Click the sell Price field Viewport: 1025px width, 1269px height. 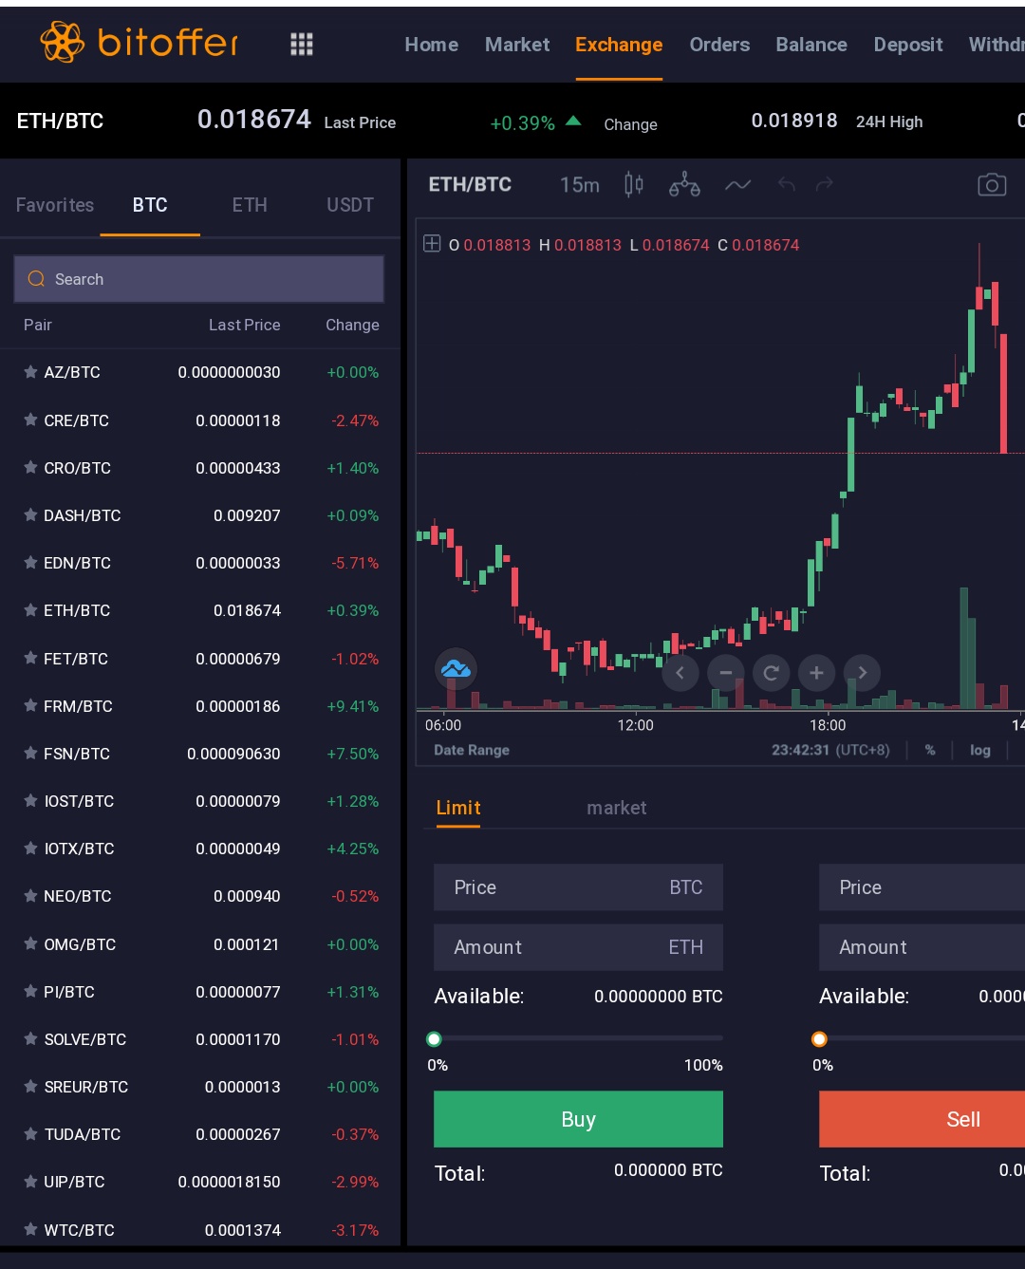[x=922, y=887]
